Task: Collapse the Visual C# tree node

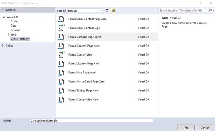Action: point(4,17)
